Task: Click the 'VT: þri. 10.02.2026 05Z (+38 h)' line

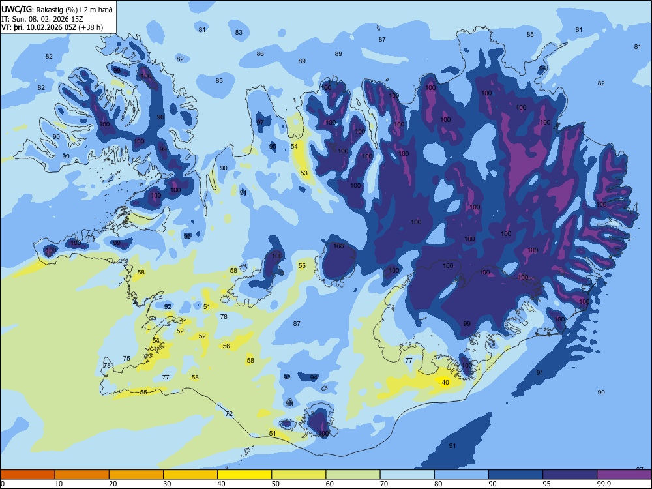Action: (x=52, y=27)
